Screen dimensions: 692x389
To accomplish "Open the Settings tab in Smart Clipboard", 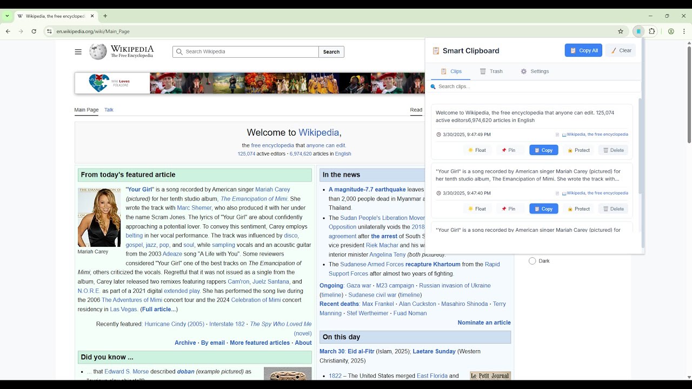I will coord(535,71).
